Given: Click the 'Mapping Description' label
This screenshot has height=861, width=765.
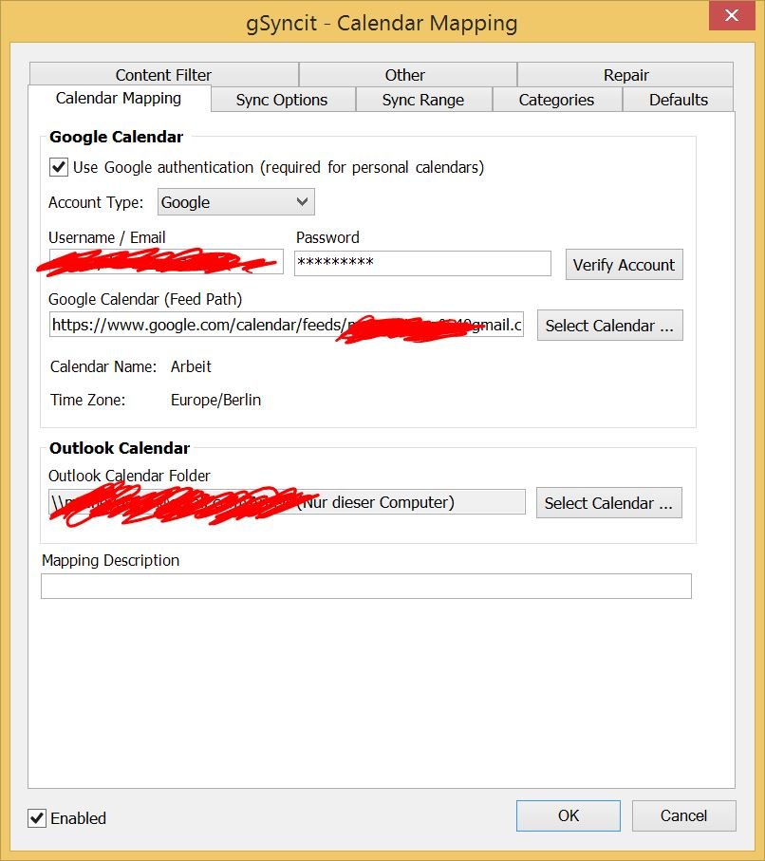Looking at the screenshot, I should click(111, 560).
